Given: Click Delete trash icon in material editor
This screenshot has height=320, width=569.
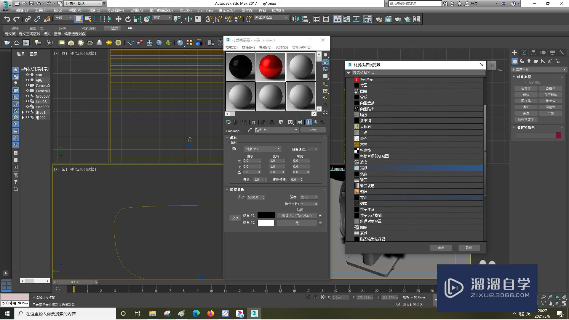Looking at the screenshot, I should pos(253,122).
